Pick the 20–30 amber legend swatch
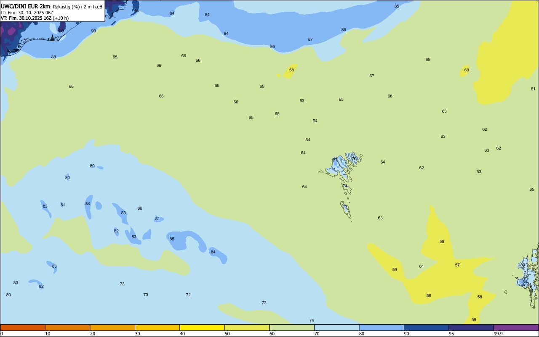The height and width of the screenshot is (337, 539). pyautogui.click(x=112, y=327)
